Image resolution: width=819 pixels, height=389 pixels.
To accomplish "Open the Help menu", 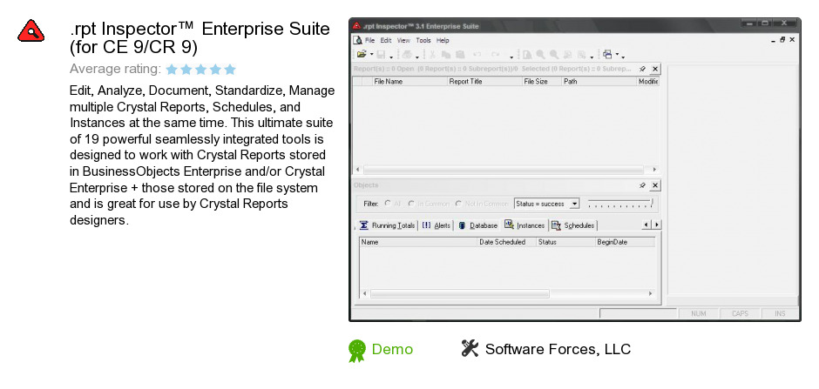I will click(443, 40).
